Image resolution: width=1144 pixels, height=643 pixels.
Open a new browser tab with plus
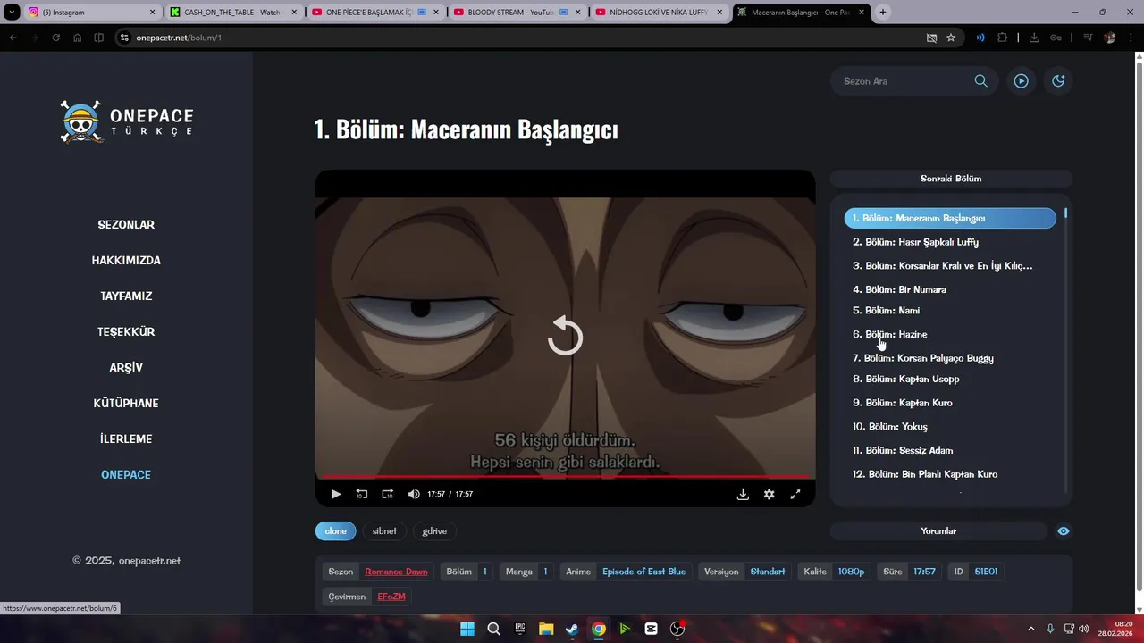click(x=883, y=13)
